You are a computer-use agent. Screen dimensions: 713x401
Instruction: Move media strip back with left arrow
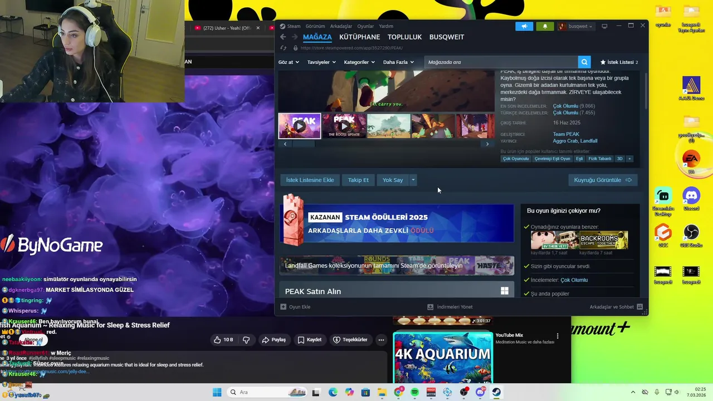[285, 144]
